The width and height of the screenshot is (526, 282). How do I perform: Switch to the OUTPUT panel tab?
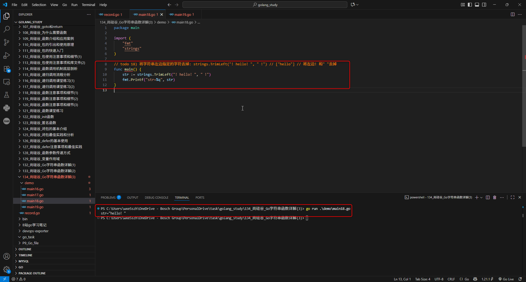click(133, 198)
